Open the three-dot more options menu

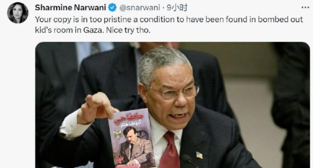(x=305, y=7)
